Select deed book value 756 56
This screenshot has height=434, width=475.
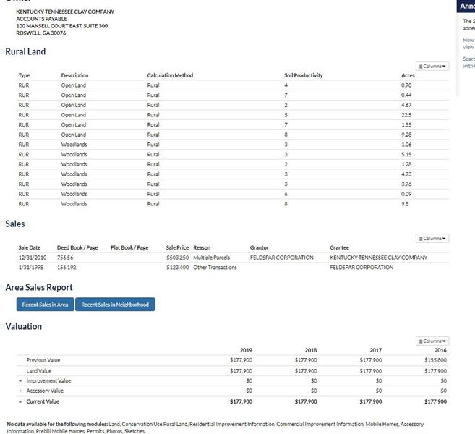coord(65,258)
